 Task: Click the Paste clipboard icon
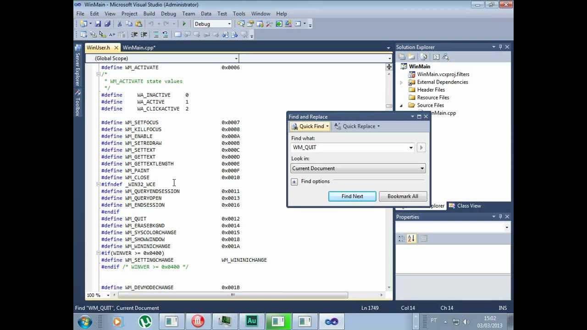coord(138,24)
